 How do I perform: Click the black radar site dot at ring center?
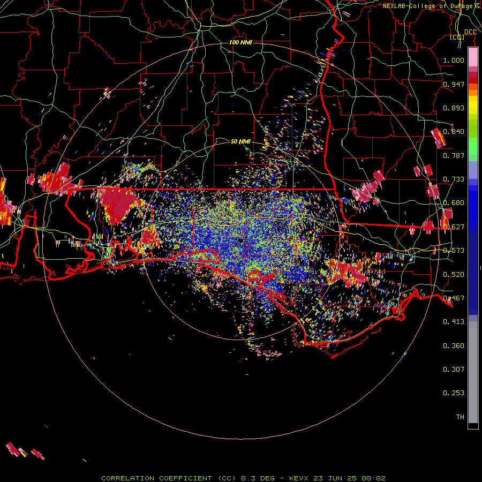240,240
